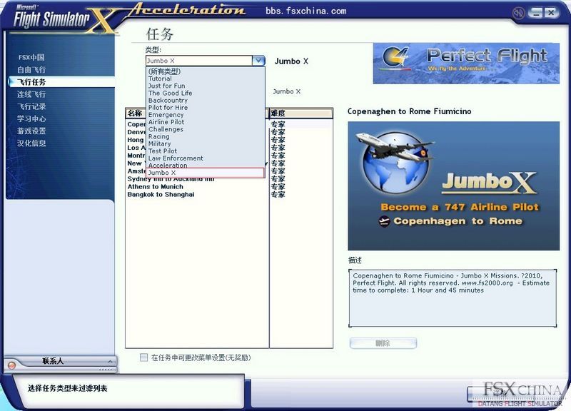Click the 联系人 contacts bar label

click(53, 361)
